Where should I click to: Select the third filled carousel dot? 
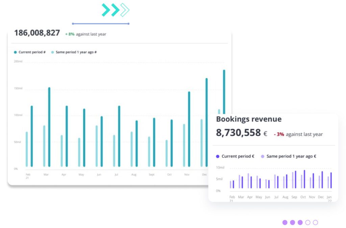click(300, 222)
